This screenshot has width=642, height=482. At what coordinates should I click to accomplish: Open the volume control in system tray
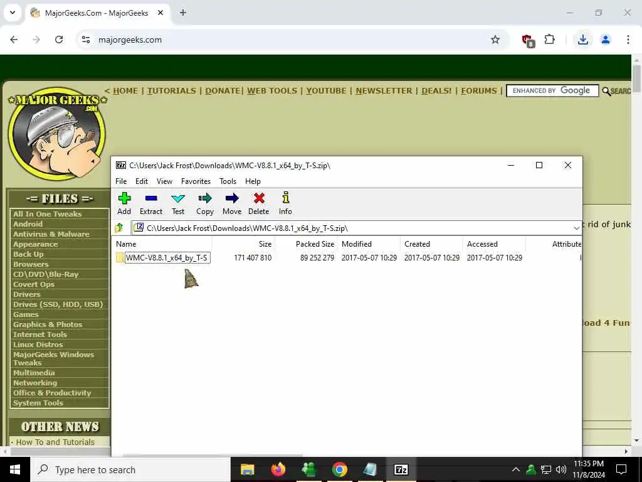(561, 469)
